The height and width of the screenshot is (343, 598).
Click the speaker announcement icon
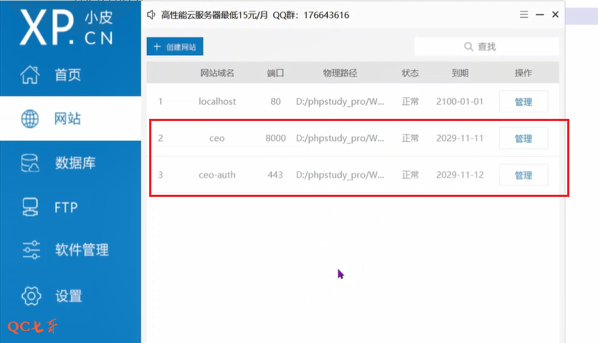point(151,15)
